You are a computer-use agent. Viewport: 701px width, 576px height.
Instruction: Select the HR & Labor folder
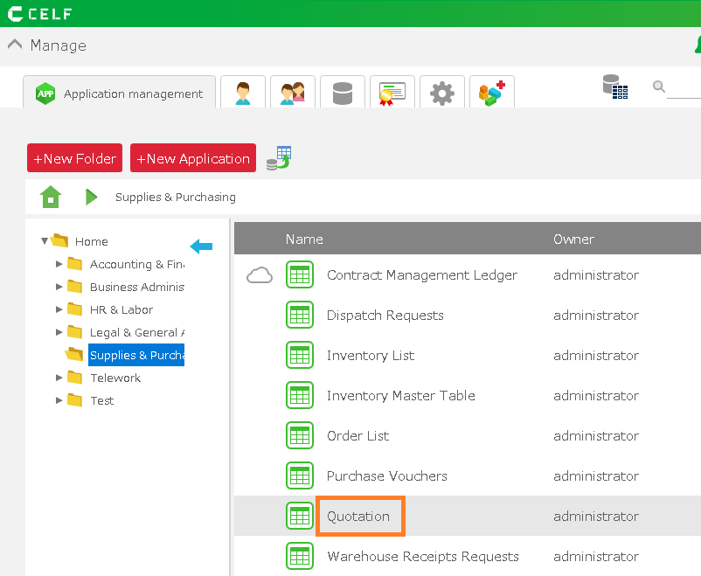[121, 309]
